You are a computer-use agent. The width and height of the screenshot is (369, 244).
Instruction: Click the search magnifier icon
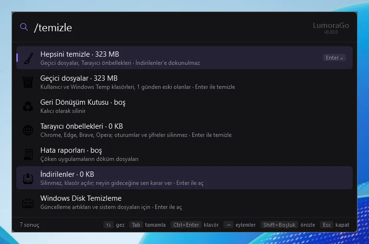point(24,27)
